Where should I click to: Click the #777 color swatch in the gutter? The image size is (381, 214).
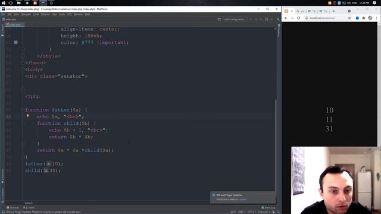point(16,42)
